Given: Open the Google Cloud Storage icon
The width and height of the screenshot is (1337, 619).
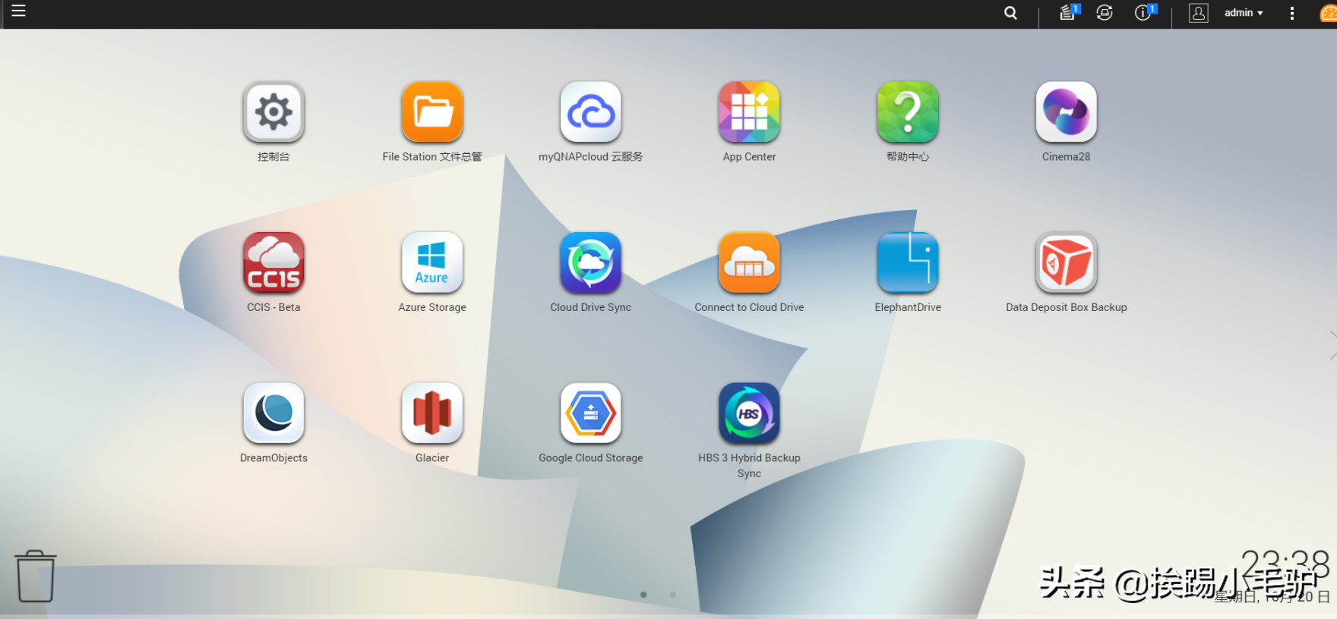Looking at the screenshot, I should [x=591, y=413].
